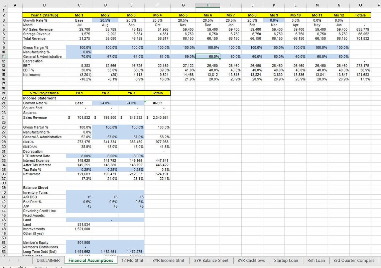
Task: Click the Mo 12 column header cell
Action: click(339, 15)
